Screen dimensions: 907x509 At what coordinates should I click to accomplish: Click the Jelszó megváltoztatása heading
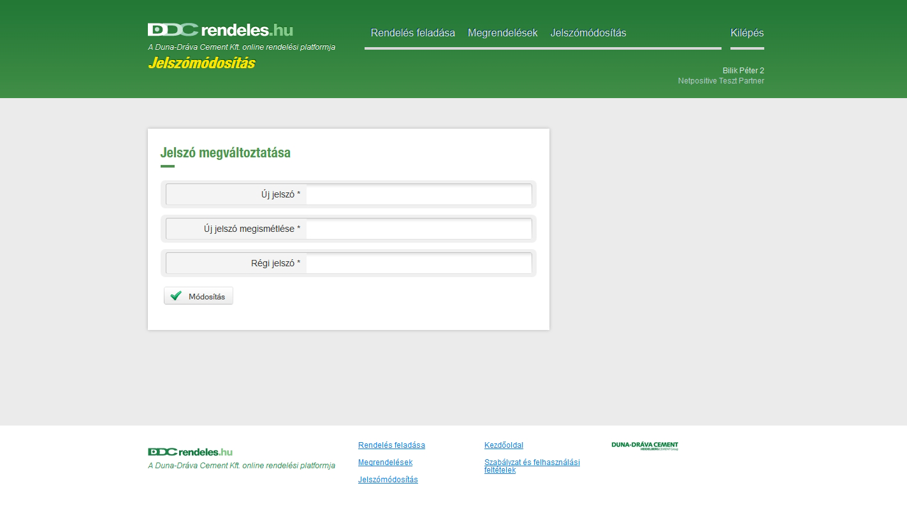226,153
